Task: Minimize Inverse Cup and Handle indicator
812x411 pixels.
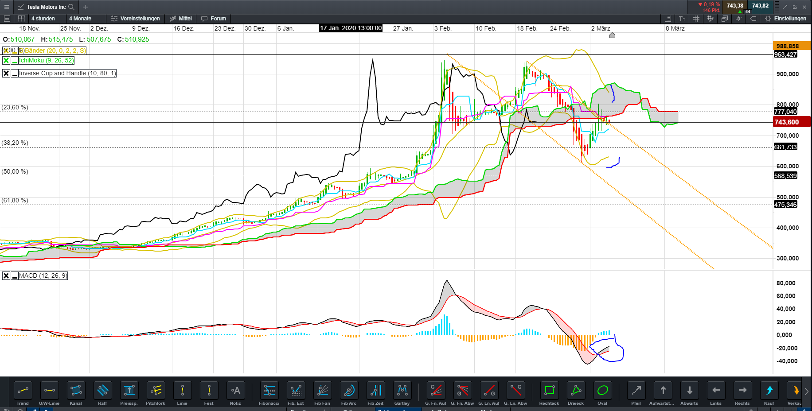Action: point(15,74)
